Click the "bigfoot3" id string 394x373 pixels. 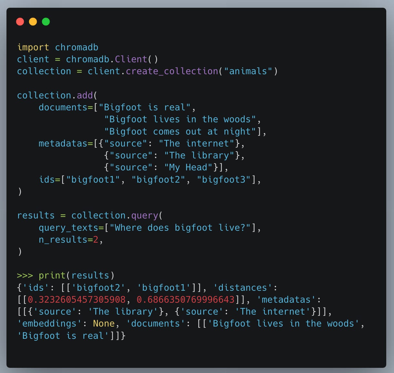(223, 179)
